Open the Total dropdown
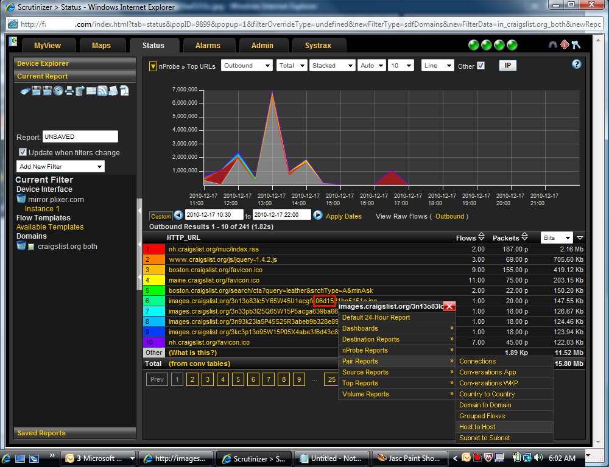 pyautogui.click(x=292, y=65)
